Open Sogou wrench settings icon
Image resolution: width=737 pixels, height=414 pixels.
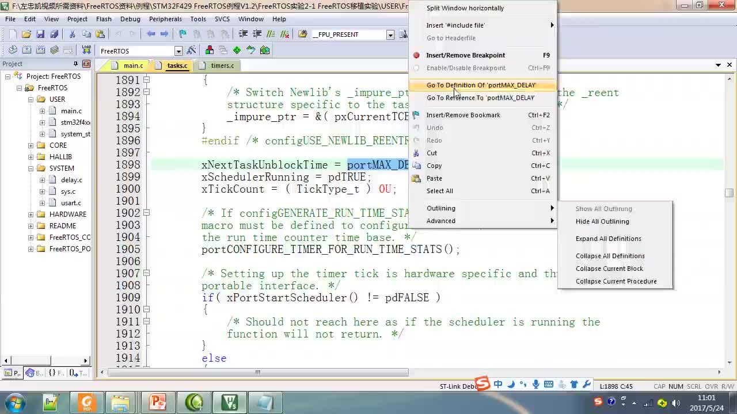coord(587,385)
